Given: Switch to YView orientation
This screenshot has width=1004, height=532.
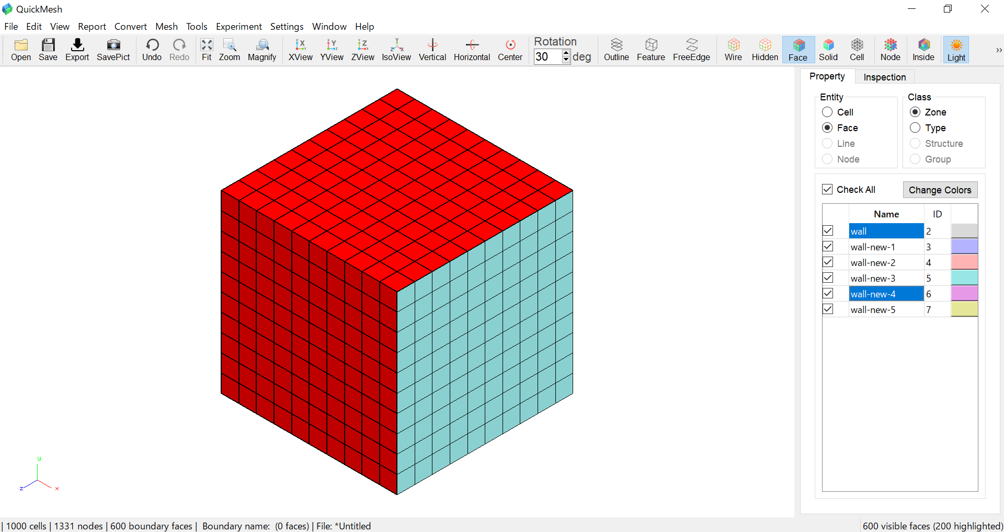Looking at the screenshot, I should tap(332, 50).
